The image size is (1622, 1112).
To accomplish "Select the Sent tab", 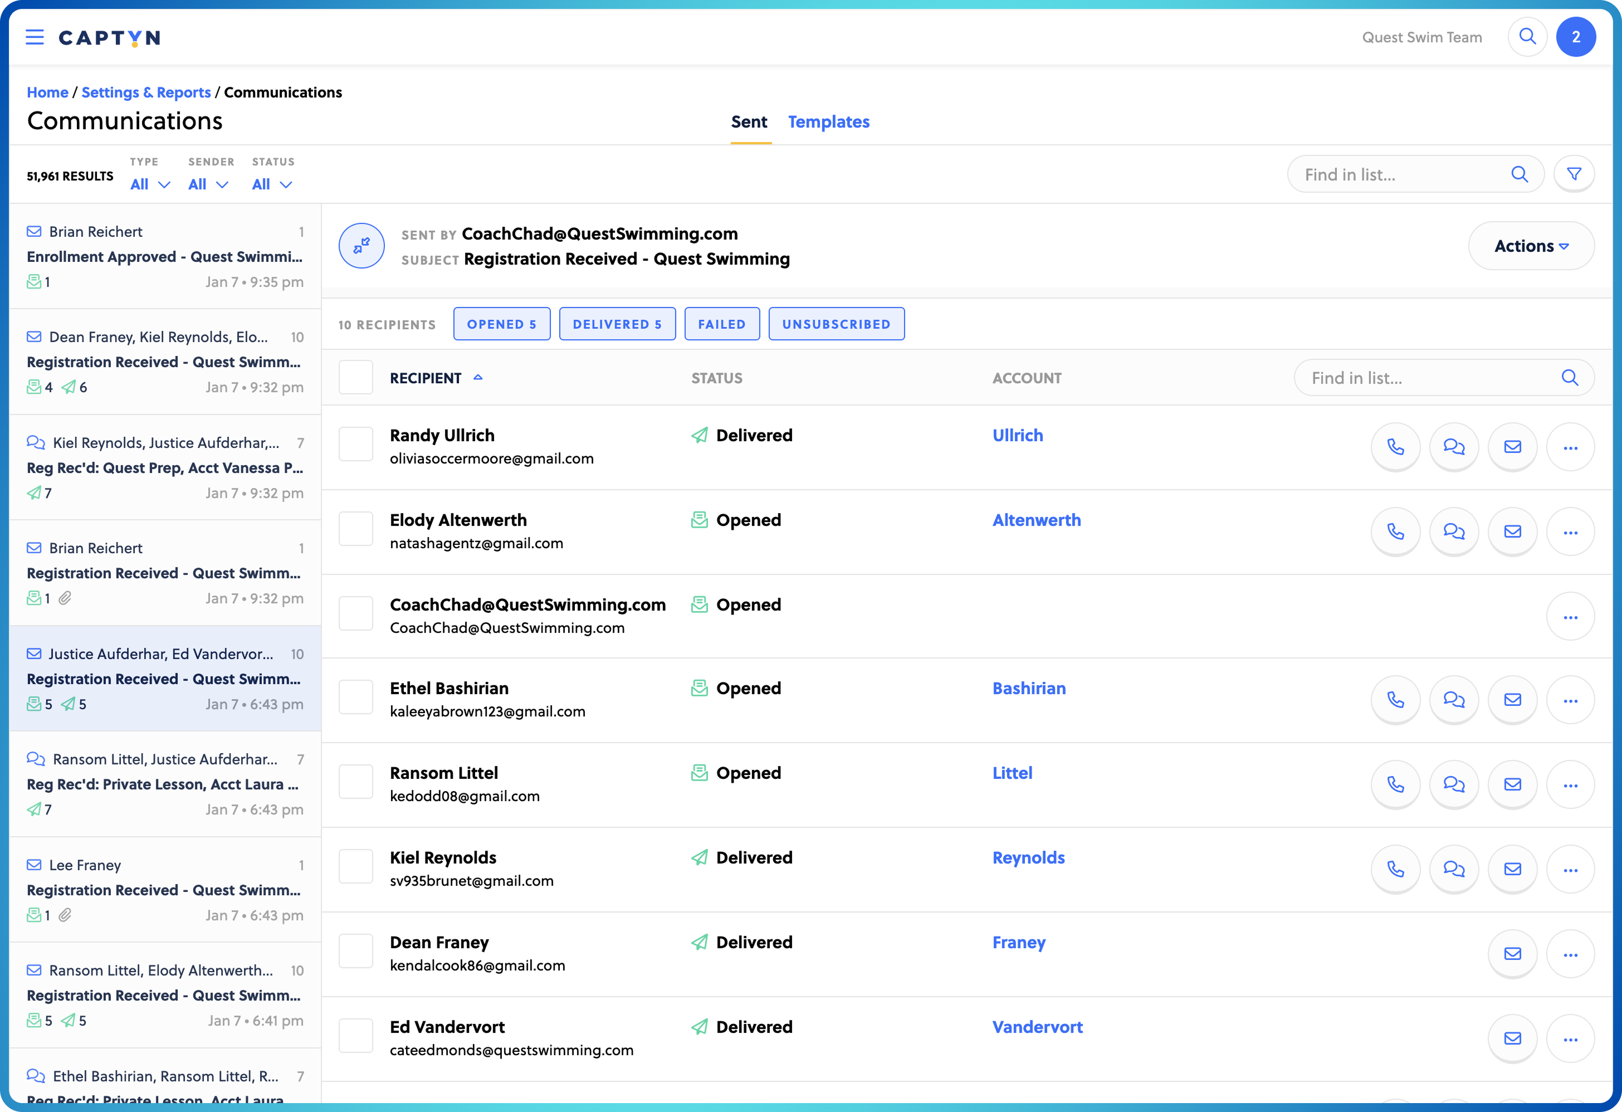I will 749,121.
